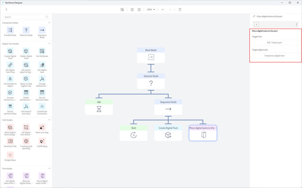The width and height of the screenshot is (302, 188).
Task: Maximize the FactVerse Designer window
Action: pos(290,3)
